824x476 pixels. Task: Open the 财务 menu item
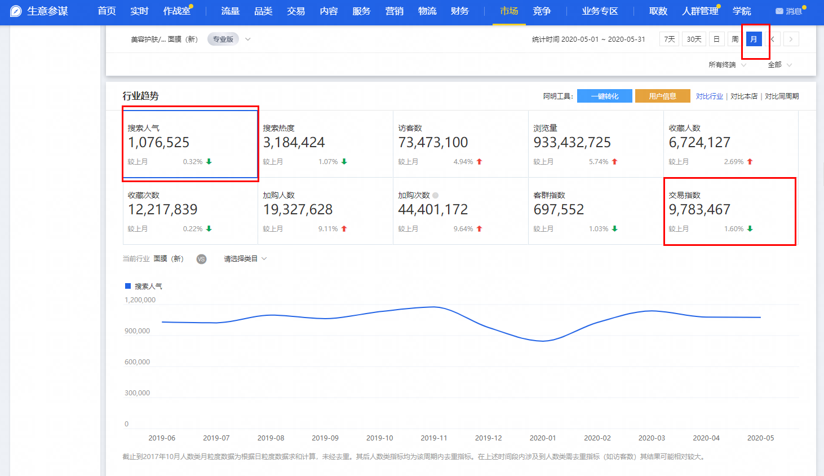[460, 11]
